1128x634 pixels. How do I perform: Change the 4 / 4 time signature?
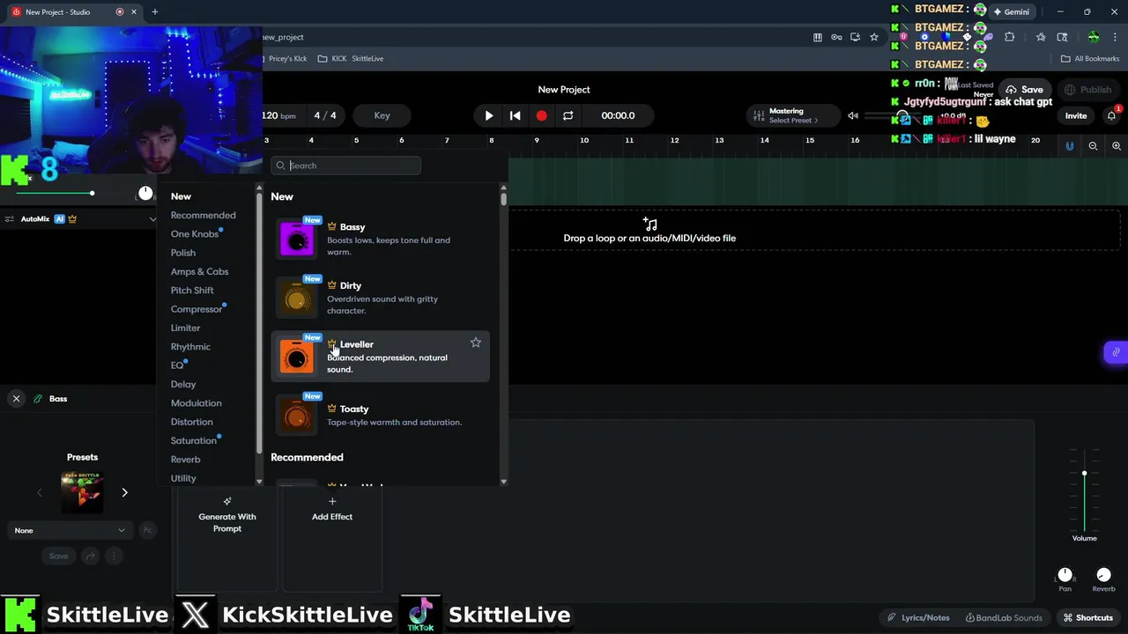pos(325,115)
